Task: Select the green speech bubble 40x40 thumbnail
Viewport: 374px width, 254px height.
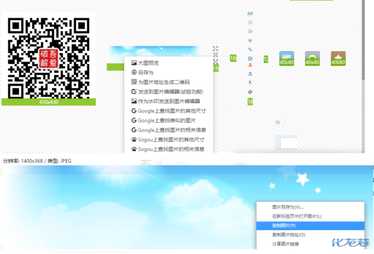Action: pos(312,58)
